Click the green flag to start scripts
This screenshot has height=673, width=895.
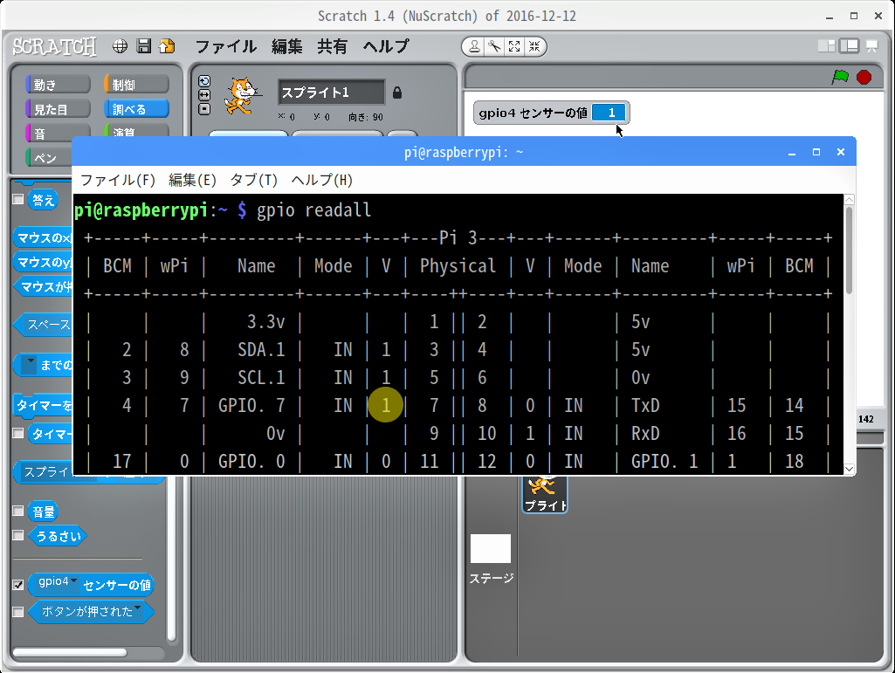[x=840, y=77]
